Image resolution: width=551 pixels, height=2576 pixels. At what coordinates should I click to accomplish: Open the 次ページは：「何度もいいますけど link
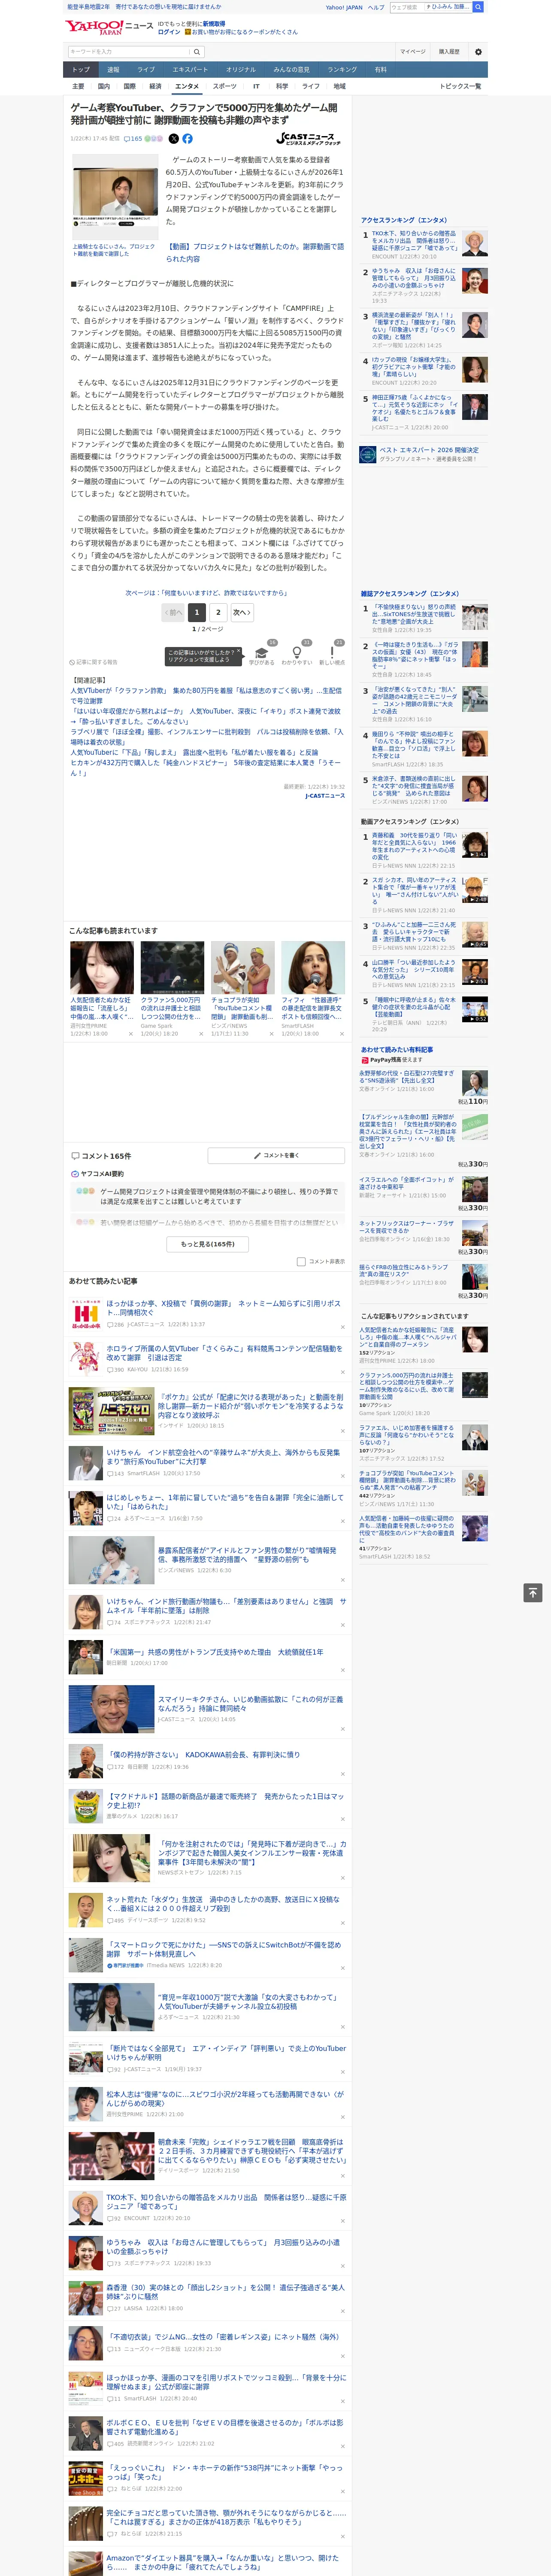(206, 593)
